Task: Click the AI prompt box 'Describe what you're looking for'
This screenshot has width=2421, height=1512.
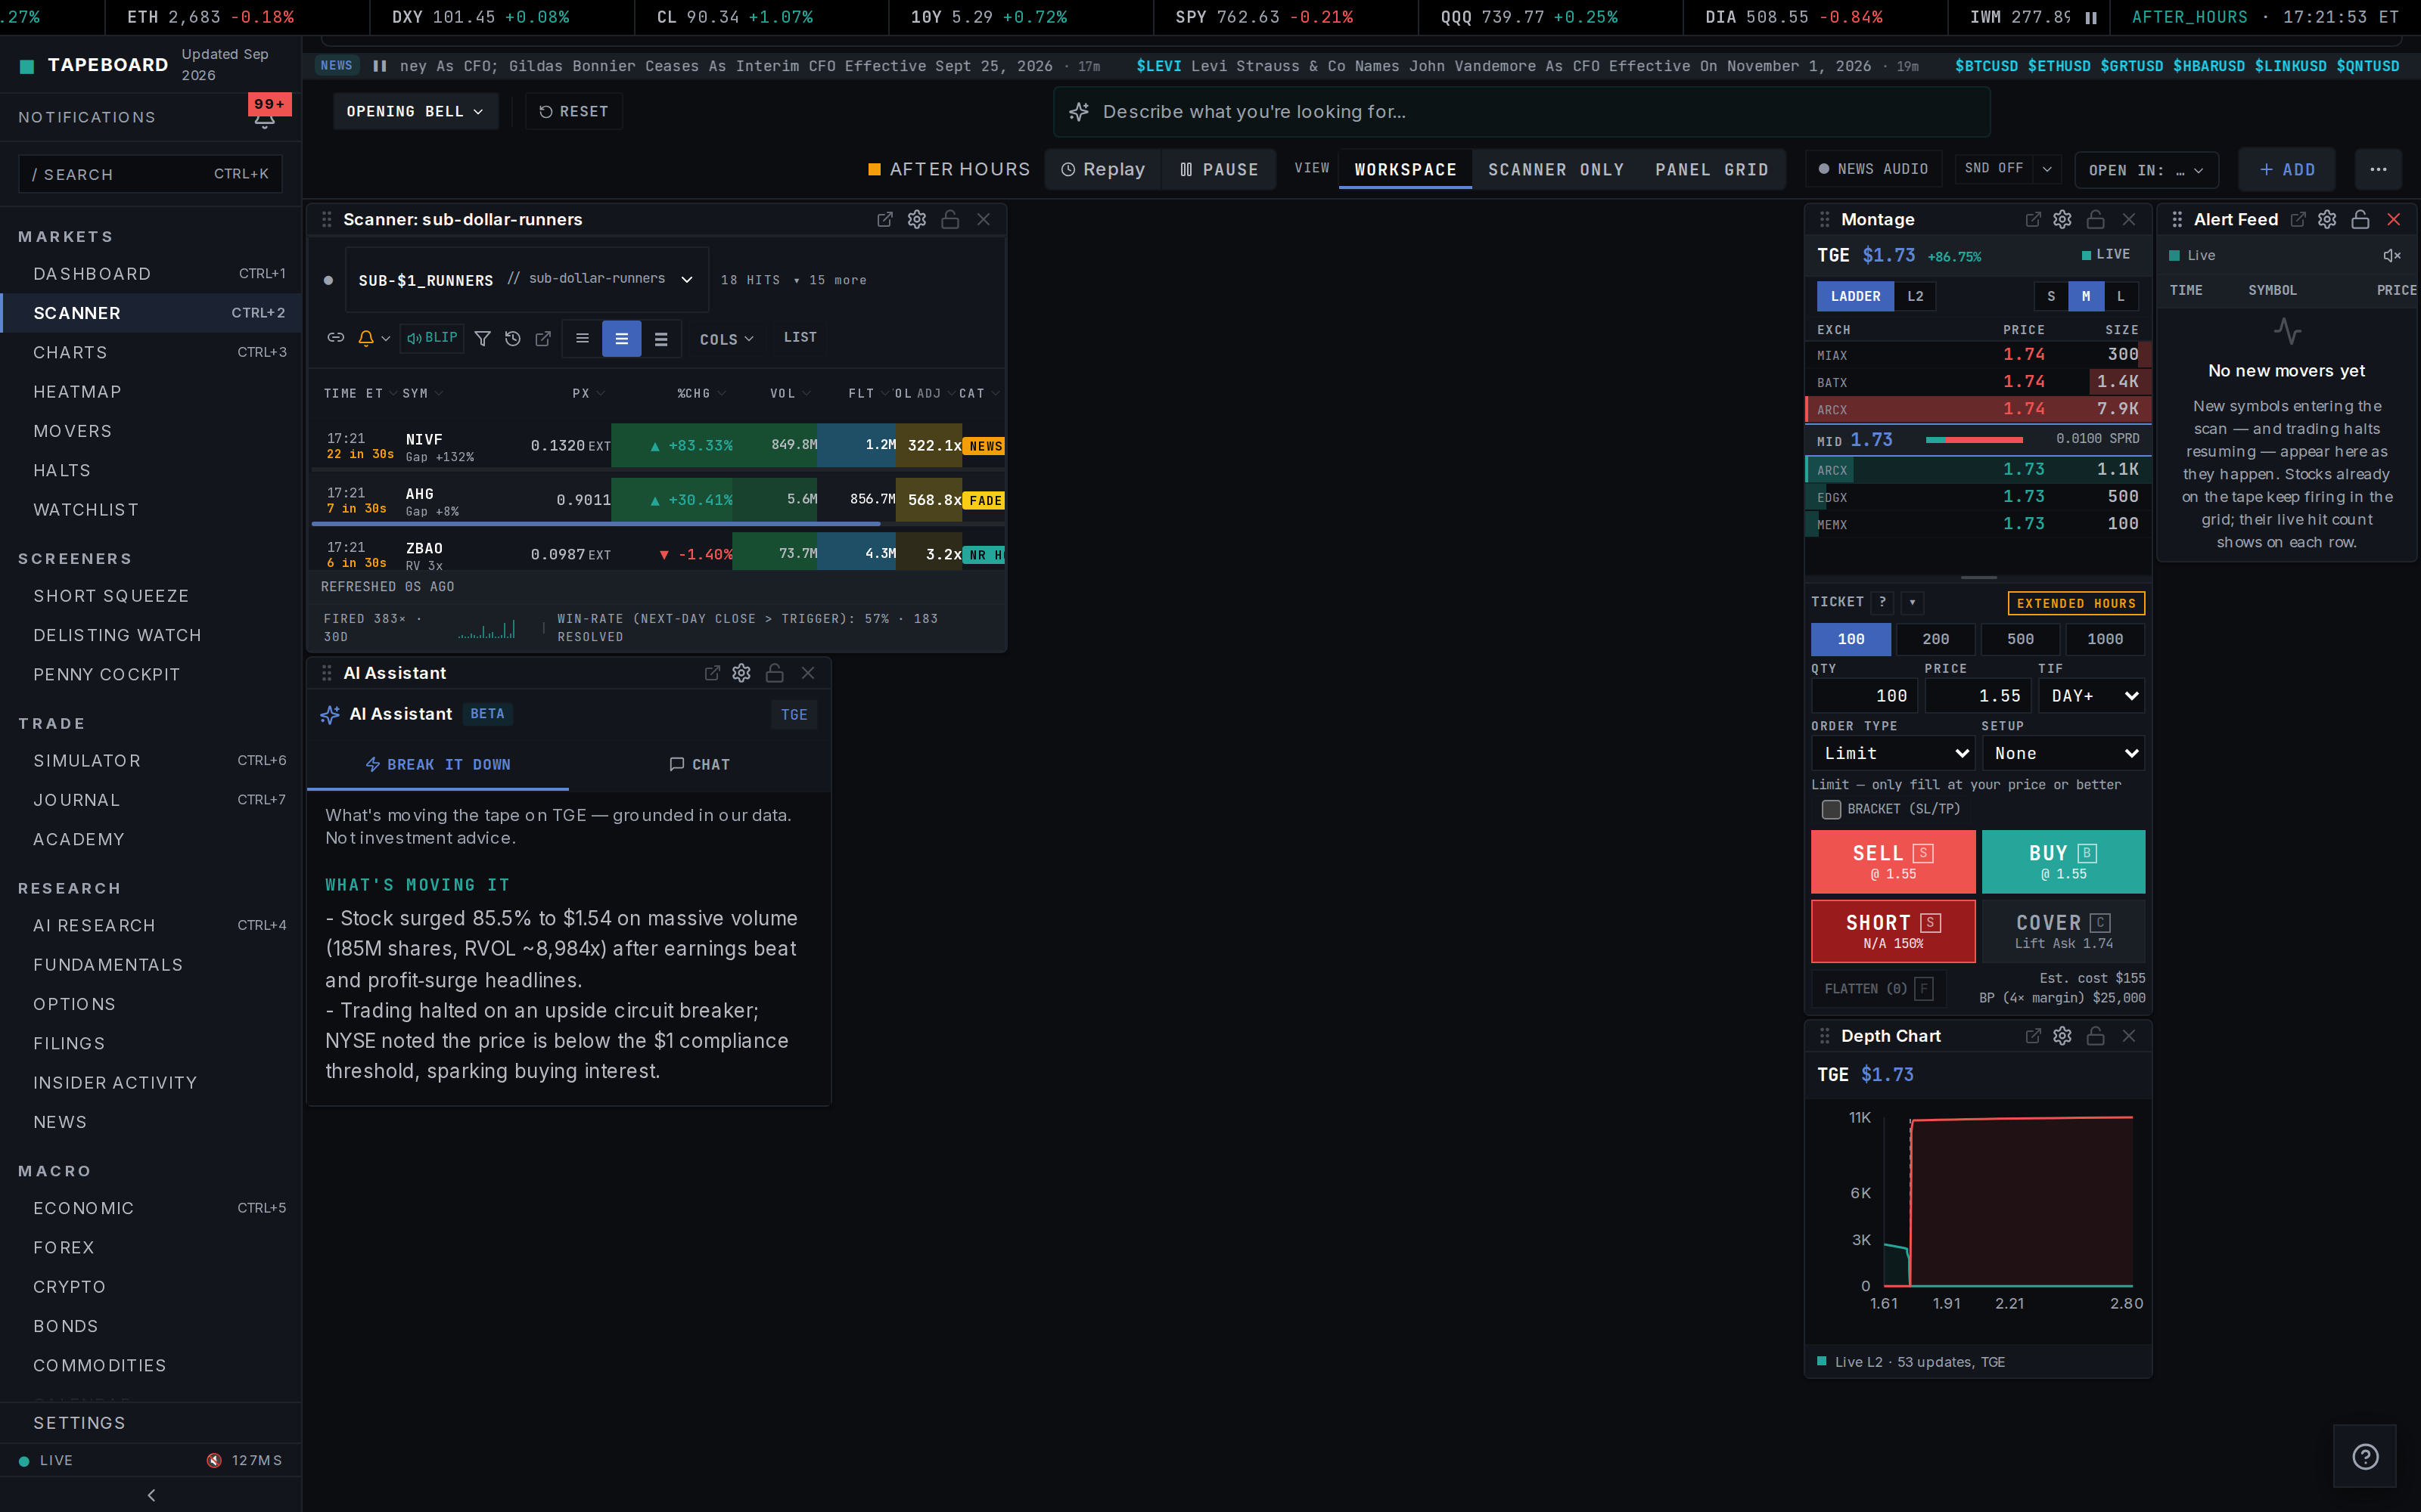Action: point(1521,112)
